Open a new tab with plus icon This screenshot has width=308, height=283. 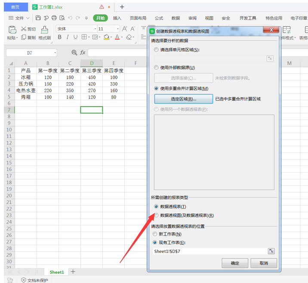pos(122,7)
